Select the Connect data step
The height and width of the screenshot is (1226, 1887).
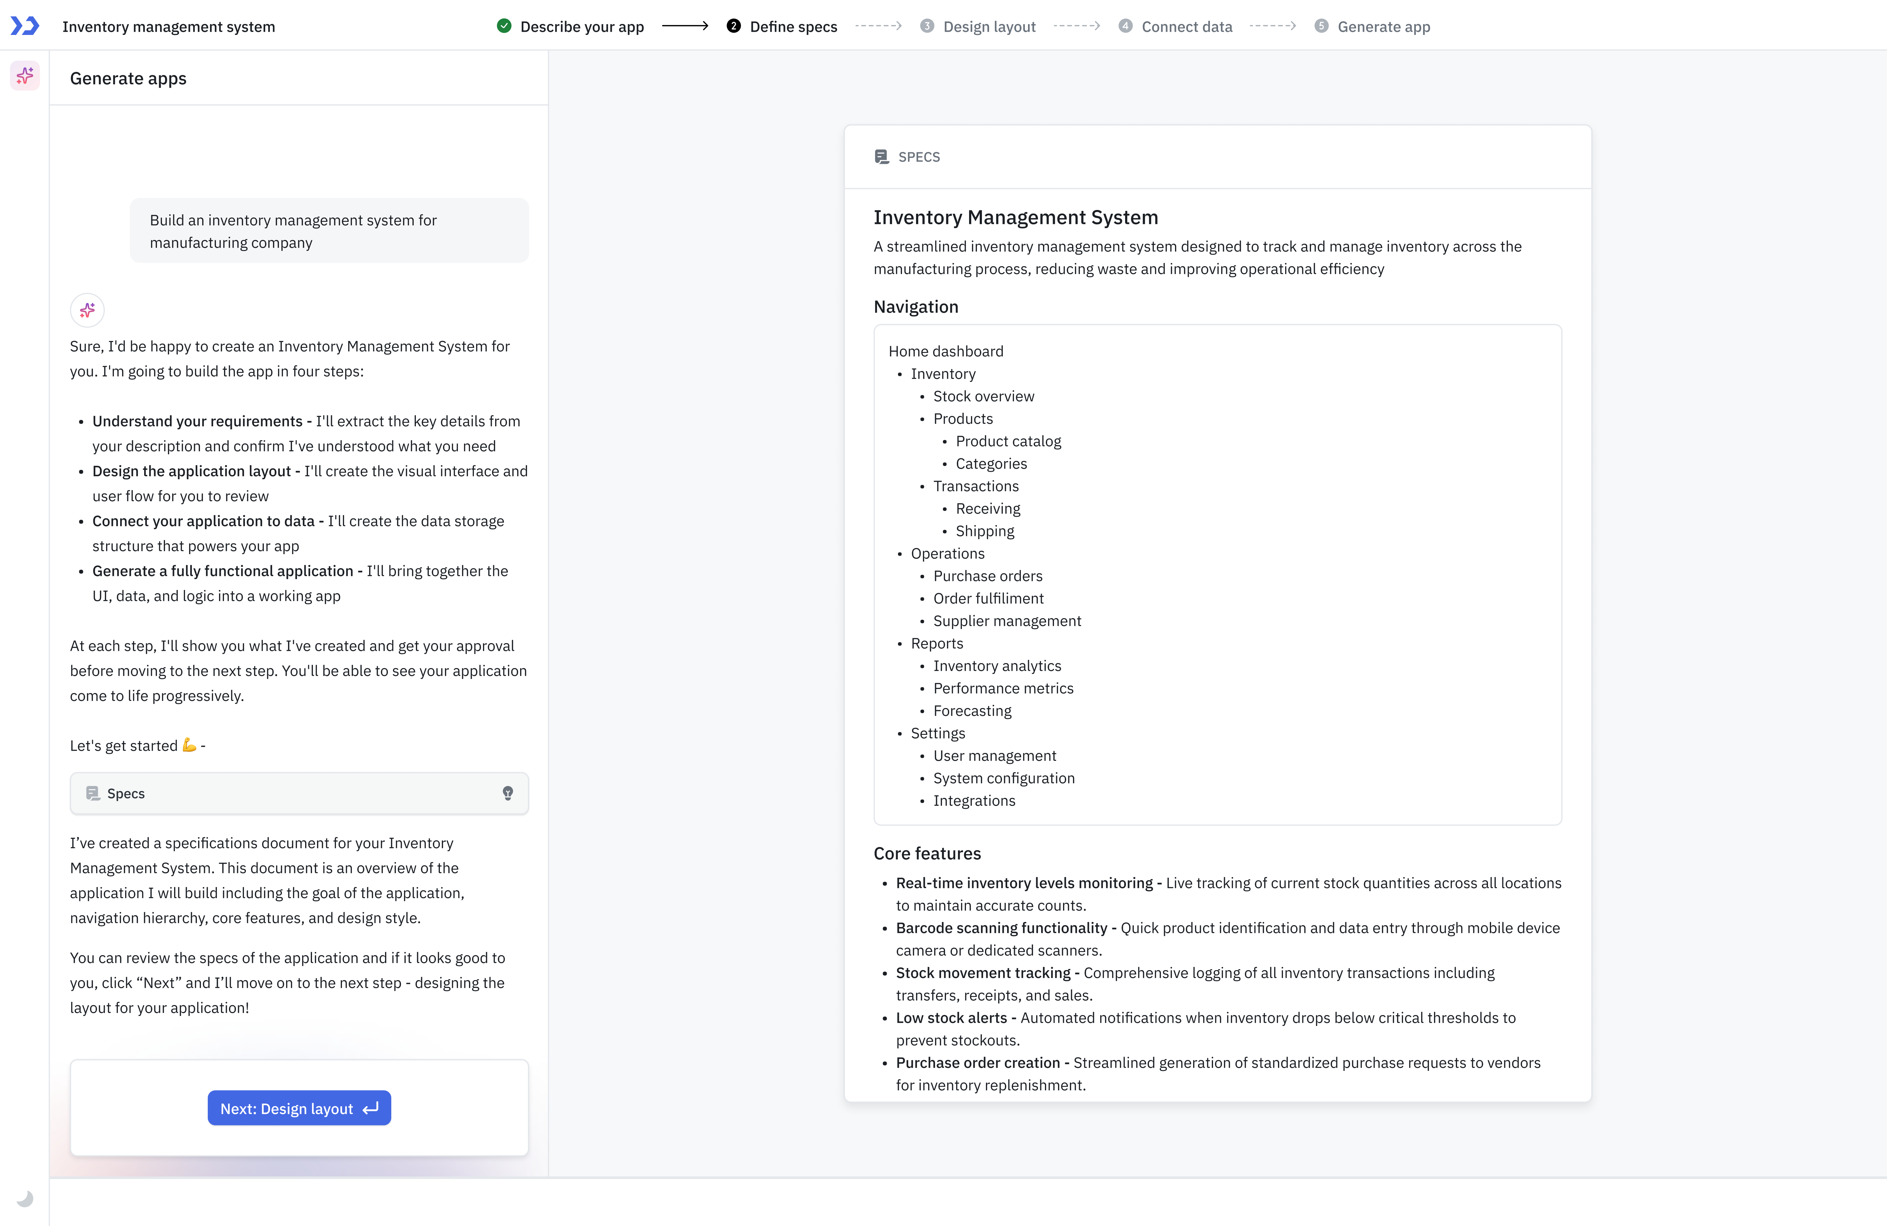[x=1186, y=27]
